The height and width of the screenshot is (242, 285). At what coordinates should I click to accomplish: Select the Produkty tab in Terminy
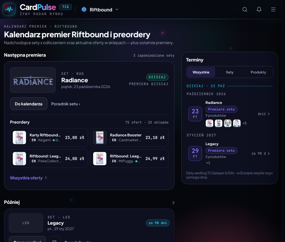[258, 72]
